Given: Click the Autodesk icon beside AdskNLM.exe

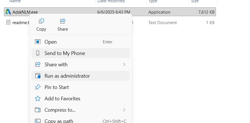Looking at the screenshot, I should [8, 12].
